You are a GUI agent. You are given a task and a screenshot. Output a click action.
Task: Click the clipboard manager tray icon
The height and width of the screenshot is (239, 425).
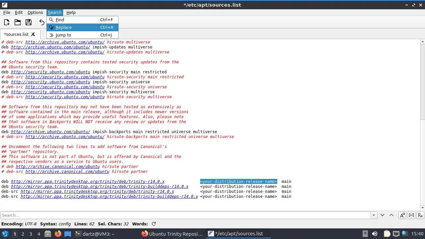tap(386, 234)
